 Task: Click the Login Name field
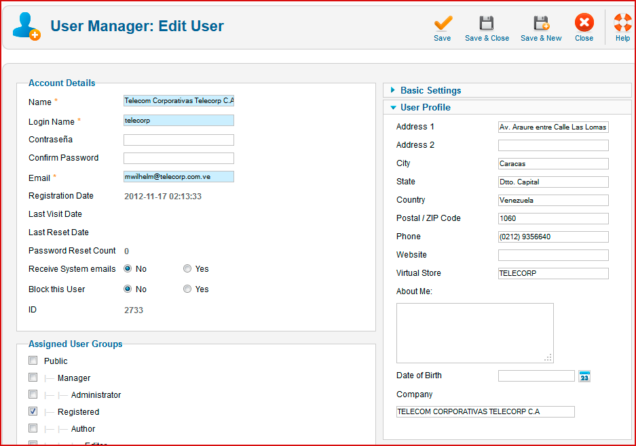(x=179, y=121)
